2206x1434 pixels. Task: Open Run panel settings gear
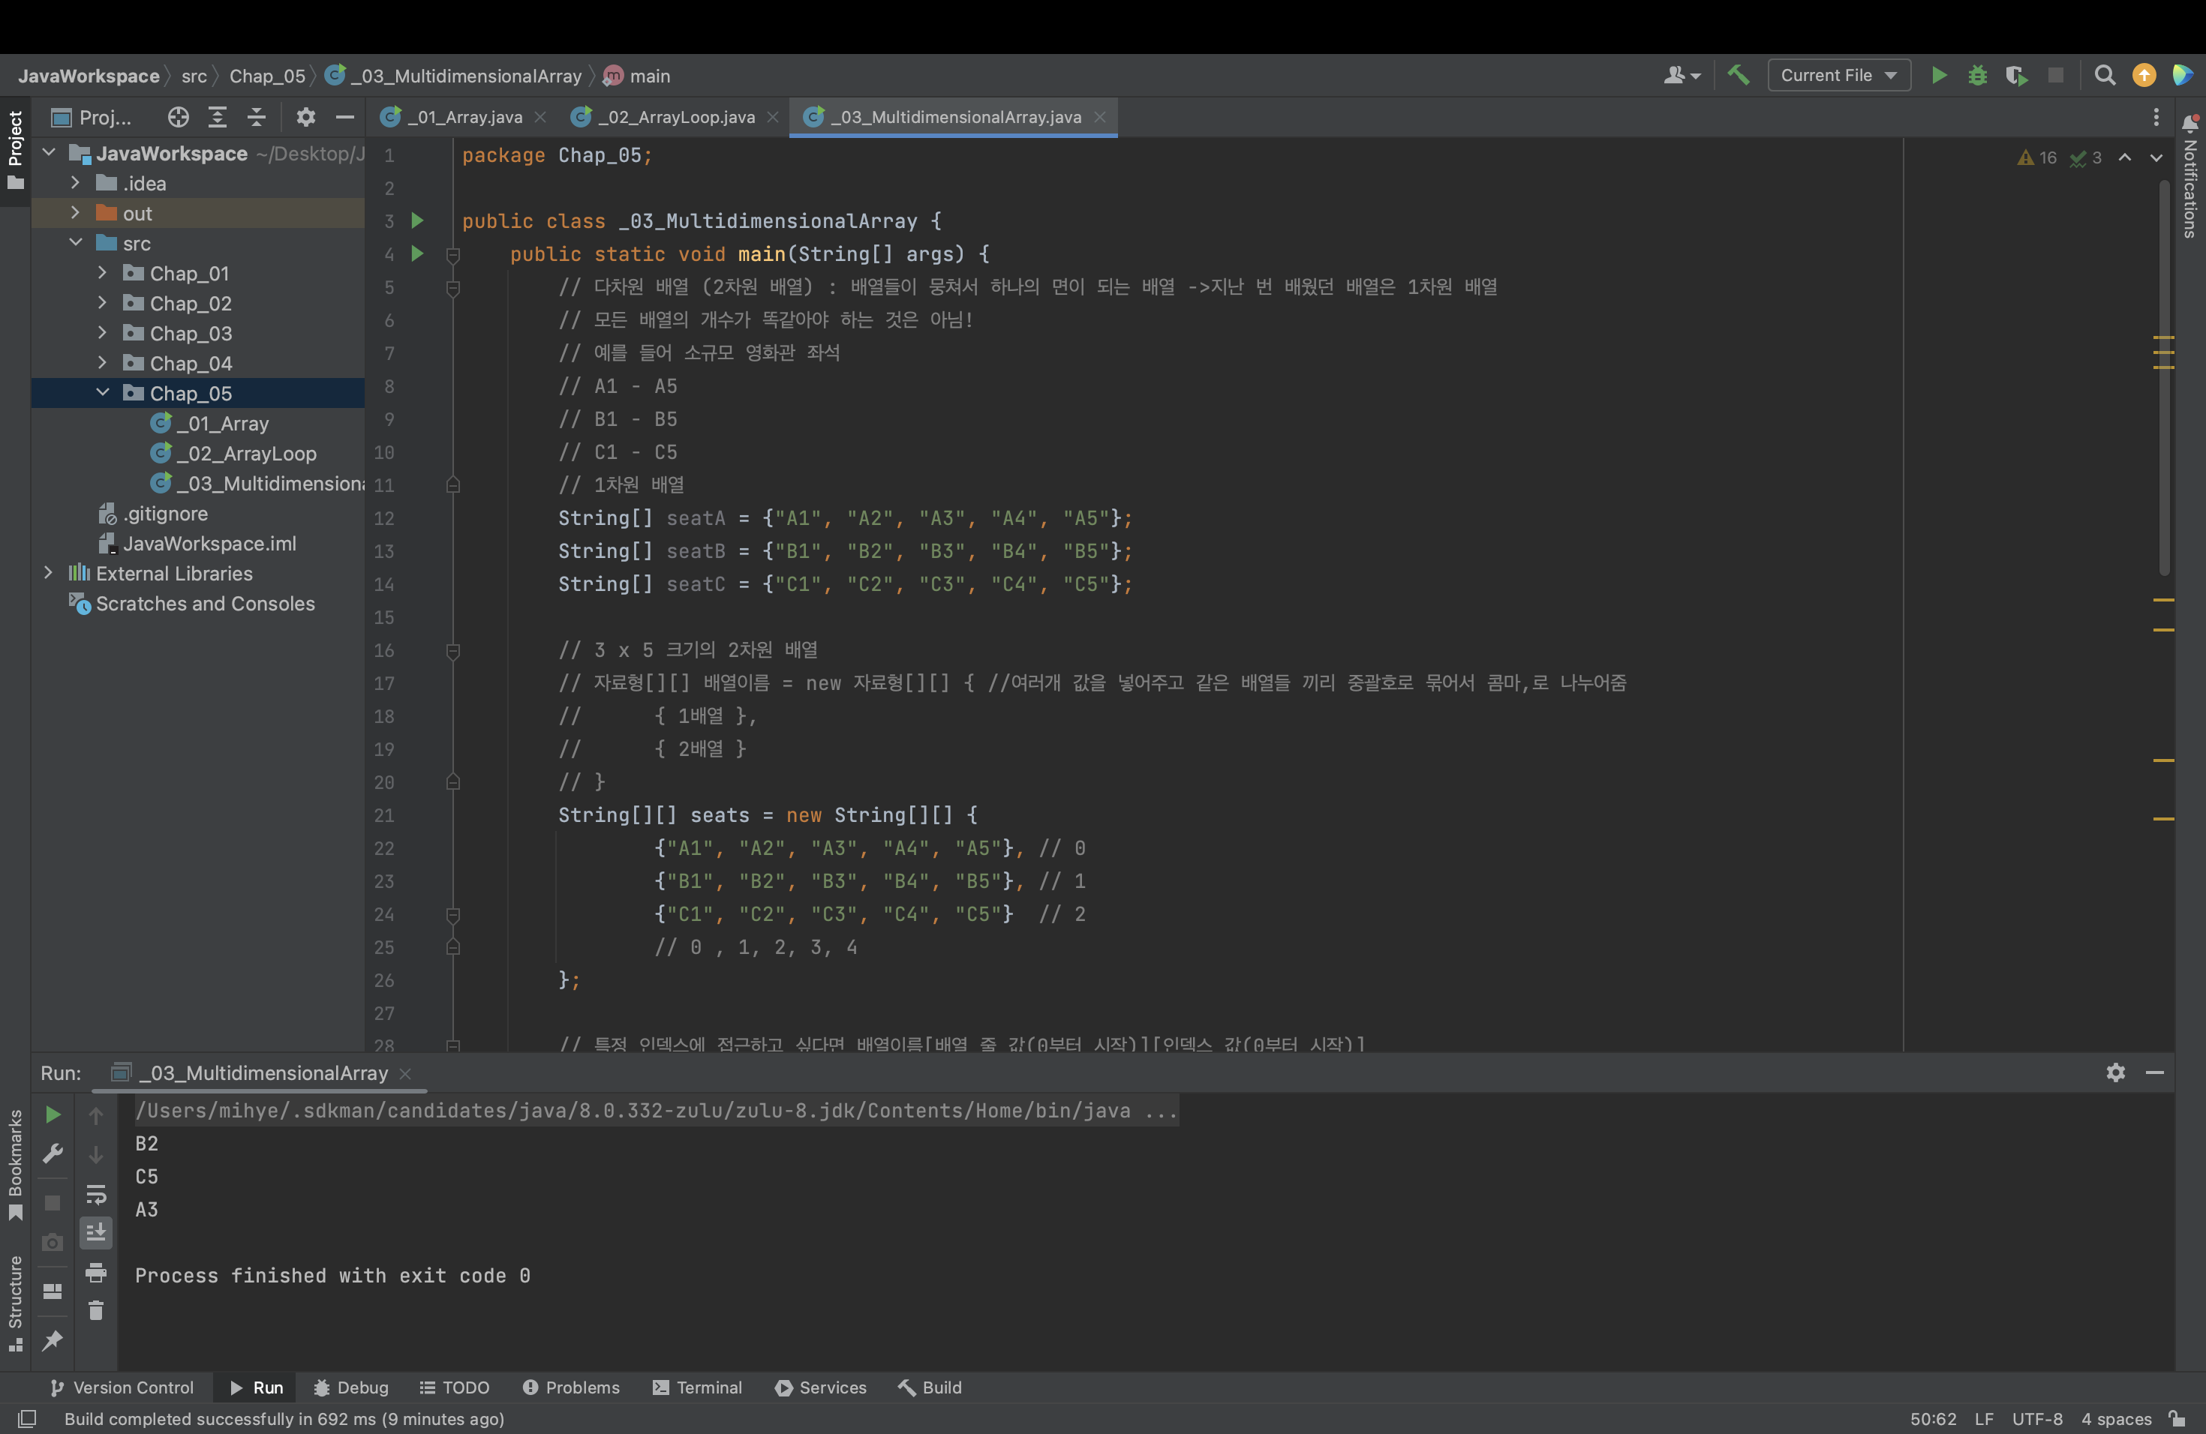pos(2115,1072)
